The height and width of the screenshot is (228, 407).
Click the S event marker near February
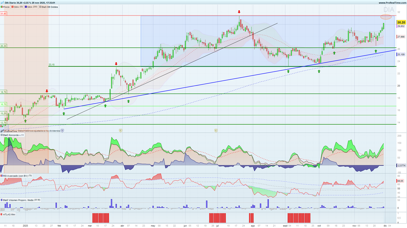coord(62,130)
